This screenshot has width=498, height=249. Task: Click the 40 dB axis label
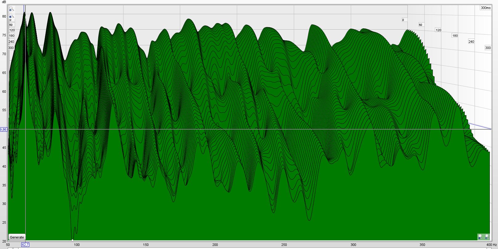coord(4,166)
